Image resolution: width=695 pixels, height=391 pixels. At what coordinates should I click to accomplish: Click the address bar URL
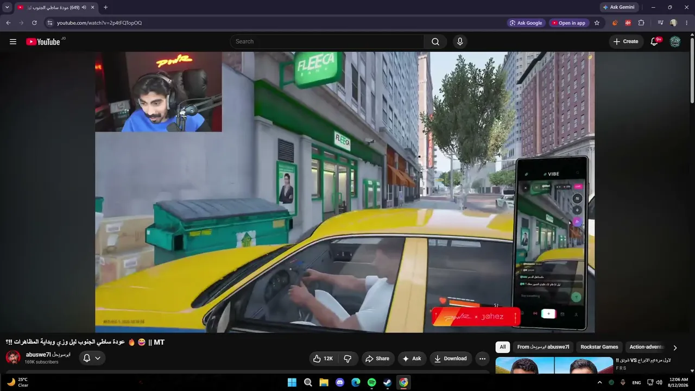(x=99, y=23)
